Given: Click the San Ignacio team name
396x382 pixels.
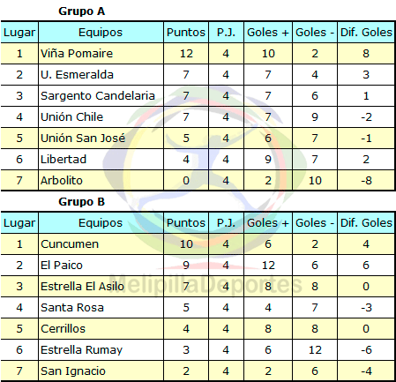Looking at the screenshot, I should (x=73, y=371).
